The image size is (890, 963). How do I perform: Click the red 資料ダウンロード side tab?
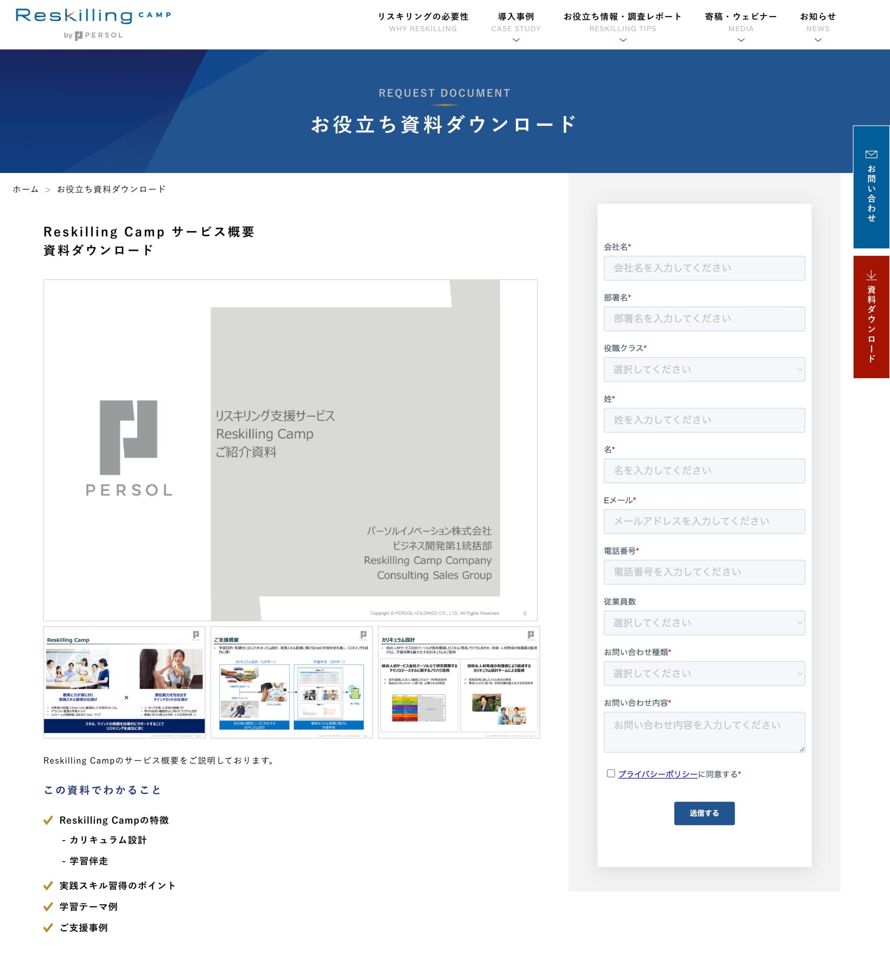[x=871, y=317]
